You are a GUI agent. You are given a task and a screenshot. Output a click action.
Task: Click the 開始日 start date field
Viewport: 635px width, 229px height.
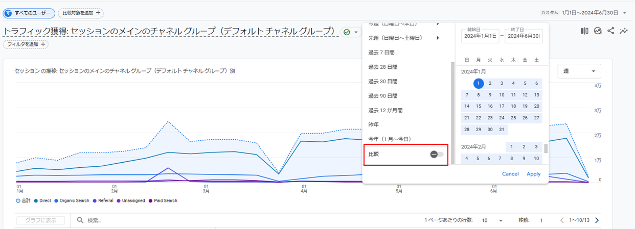click(x=480, y=36)
